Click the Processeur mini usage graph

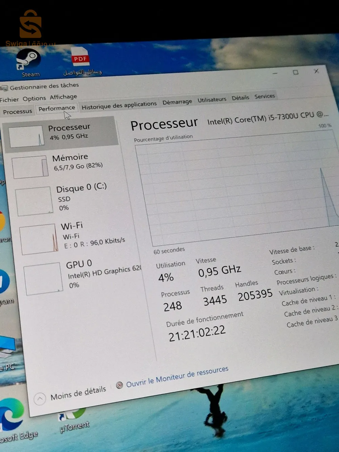26,136
